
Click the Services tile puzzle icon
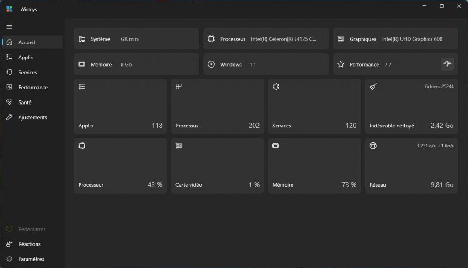point(276,86)
